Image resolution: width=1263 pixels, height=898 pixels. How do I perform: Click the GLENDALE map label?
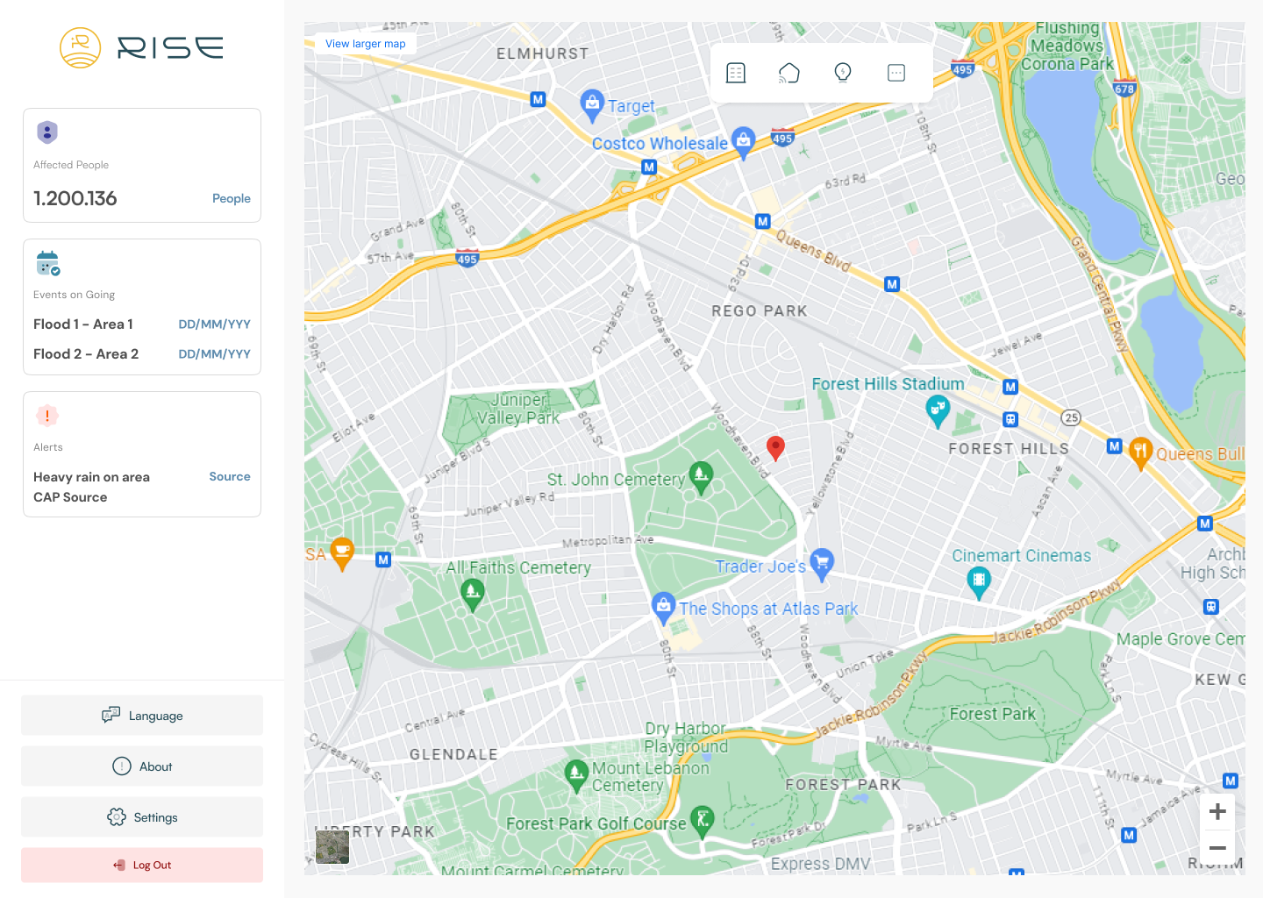[x=453, y=754]
